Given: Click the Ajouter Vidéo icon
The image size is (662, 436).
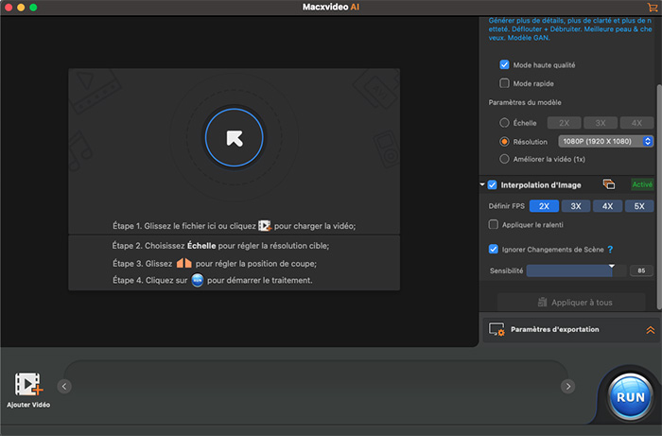Looking at the screenshot, I should 28,384.
